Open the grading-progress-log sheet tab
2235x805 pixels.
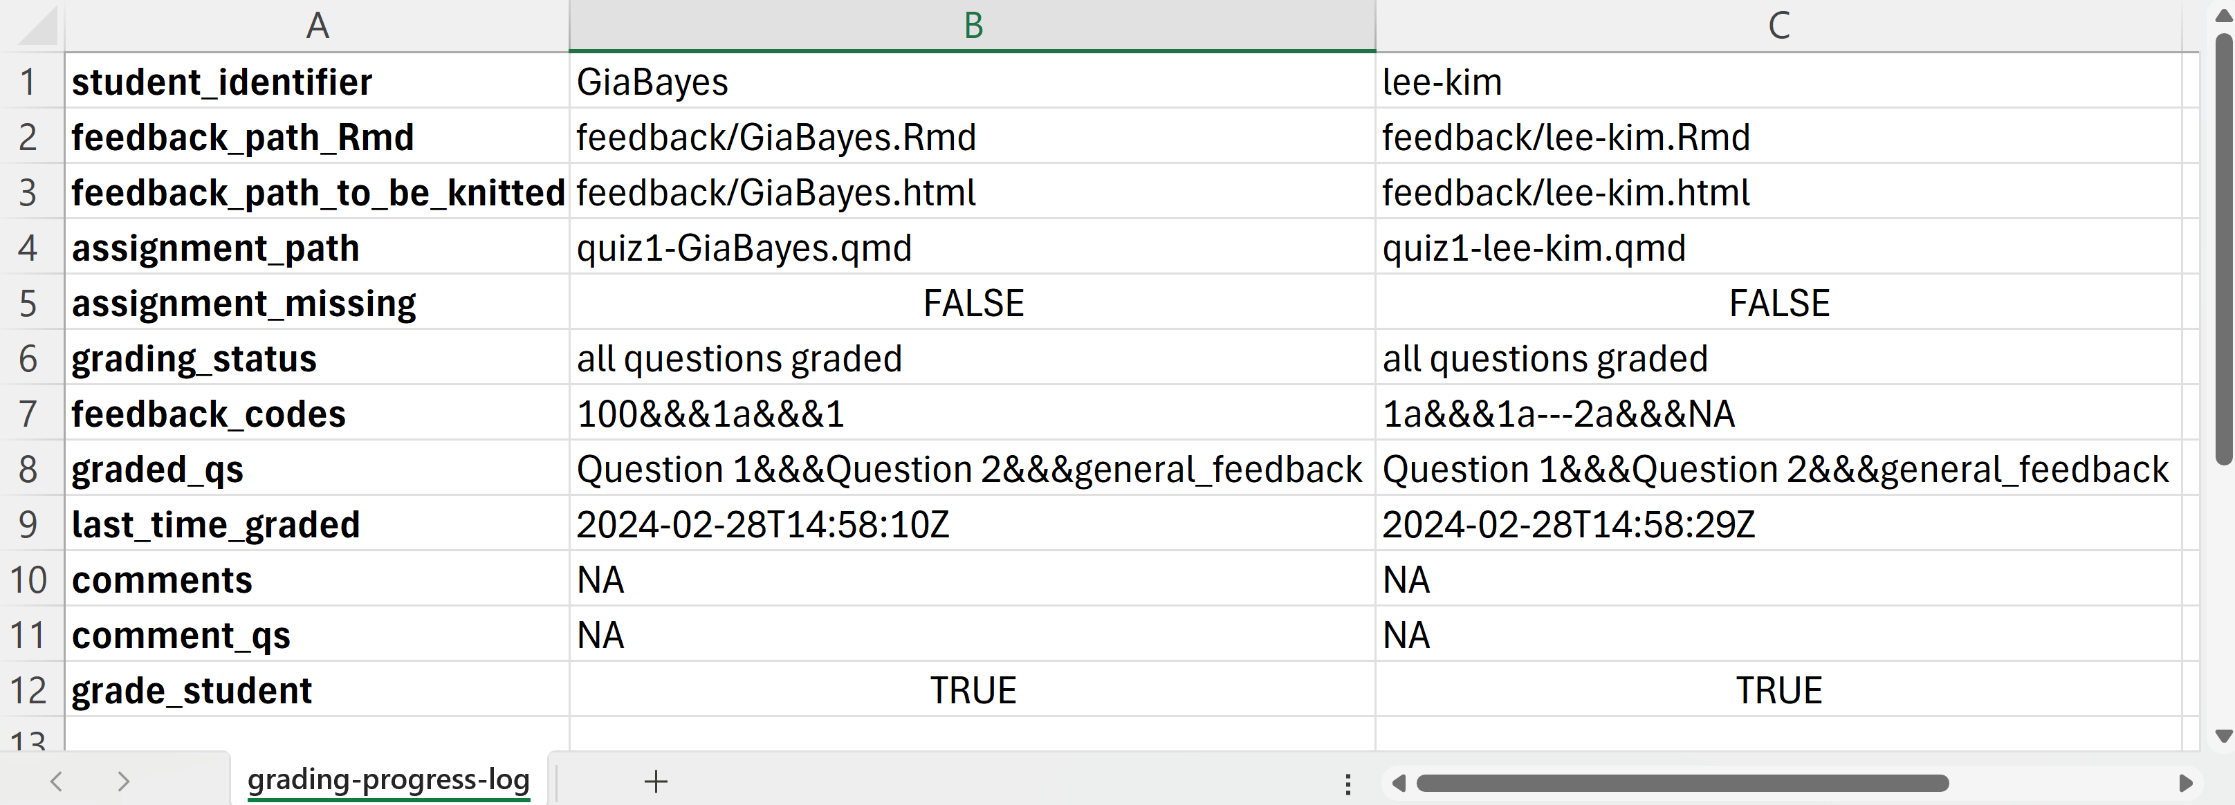pyautogui.click(x=388, y=779)
